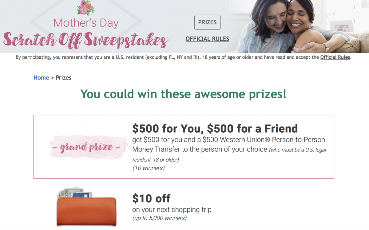Screen dimensions: 369x230
Task: Click the Prizes breadcrumb label
Action: point(64,78)
